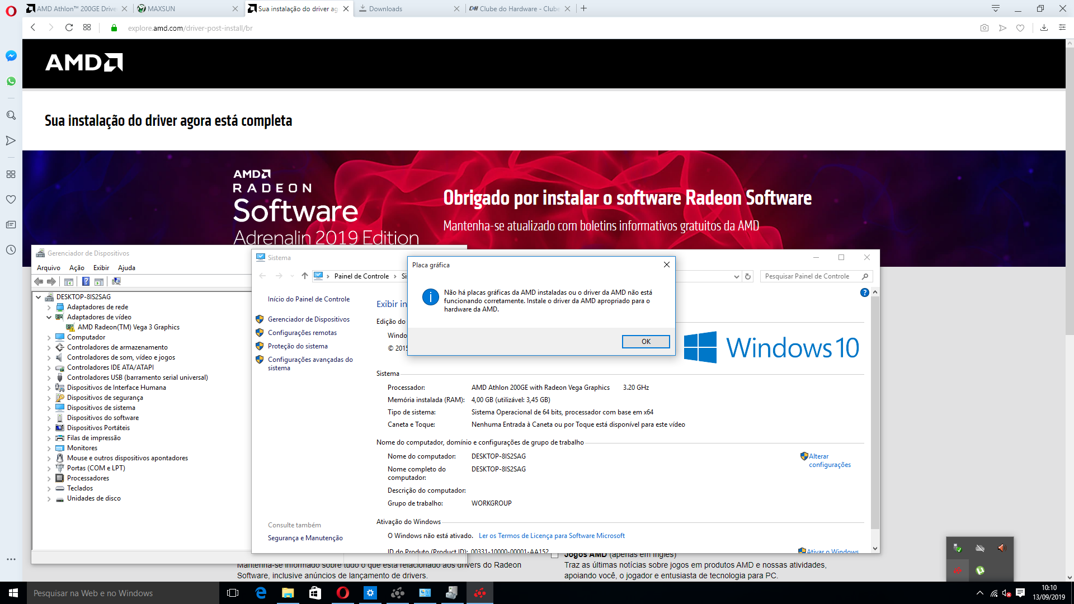Screen dimensions: 1074x604
Task: Open Sistema address bar history dropdown
Action: (736, 276)
